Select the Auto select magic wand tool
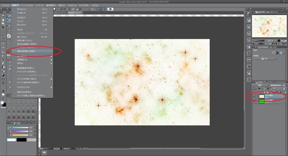The image size is (288, 156). tap(3, 35)
